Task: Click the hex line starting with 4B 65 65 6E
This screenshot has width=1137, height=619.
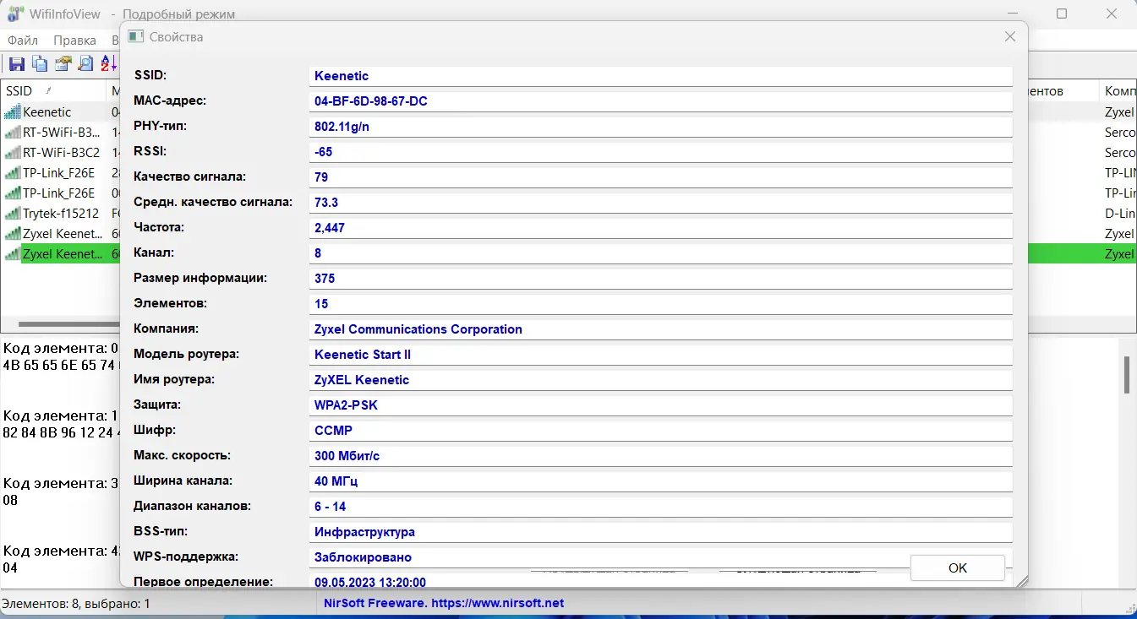Action: click(x=61, y=365)
